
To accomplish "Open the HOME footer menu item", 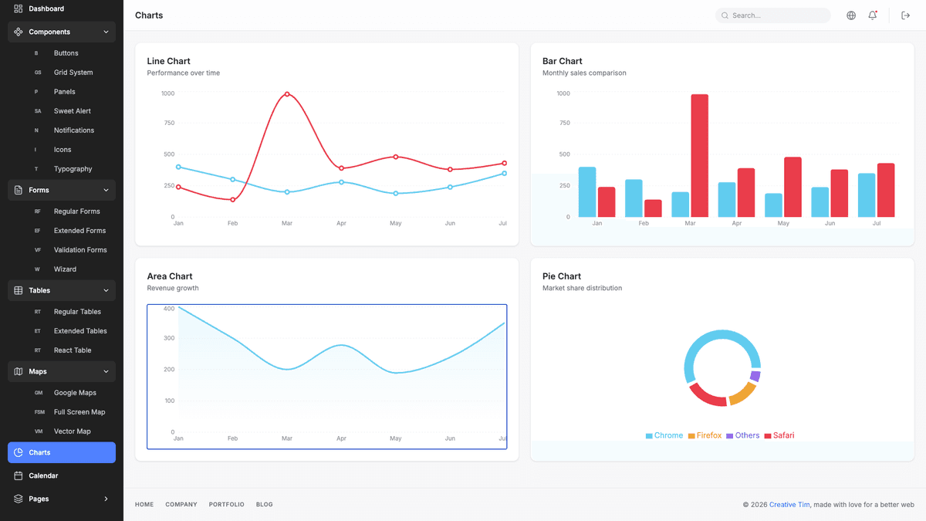I will point(144,504).
